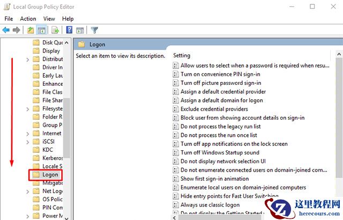Select 'Do not display network selection UI' setting
The width and height of the screenshot is (343, 220).
219,162
